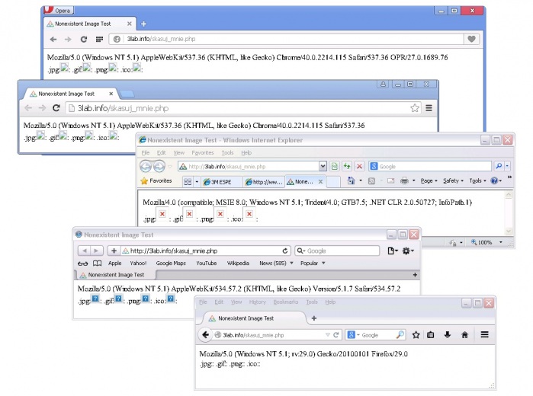533x396 pixels.
Task: Open the Chrome hamburger menu
Action: click(429, 108)
